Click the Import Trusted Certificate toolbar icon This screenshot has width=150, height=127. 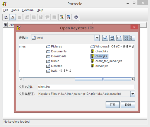tap(34, 17)
